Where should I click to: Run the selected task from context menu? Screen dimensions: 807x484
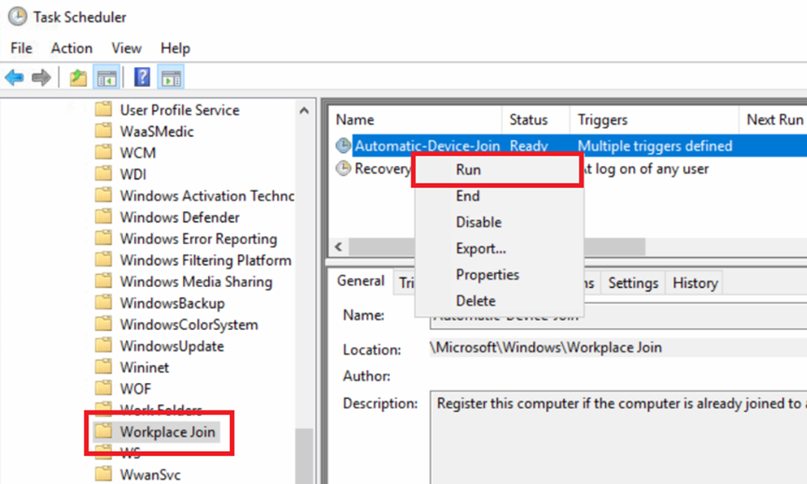coord(468,169)
